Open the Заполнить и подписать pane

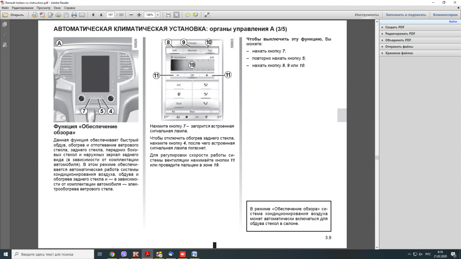[406, 15]
